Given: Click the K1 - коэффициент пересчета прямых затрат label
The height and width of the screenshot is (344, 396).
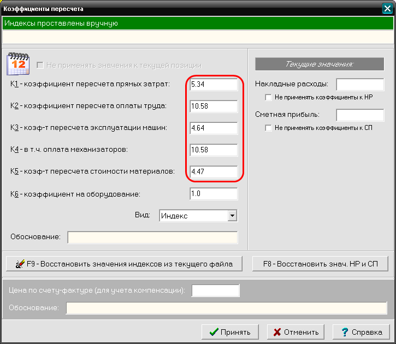Looking at the screenshot, I should pyautogui.click(x=90, y=84).
